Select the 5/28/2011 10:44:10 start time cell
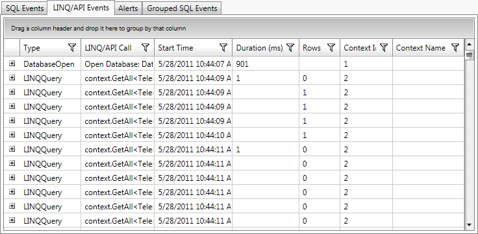Image resolution: width=478 pixels, height=234 pixels. point(194,135)
